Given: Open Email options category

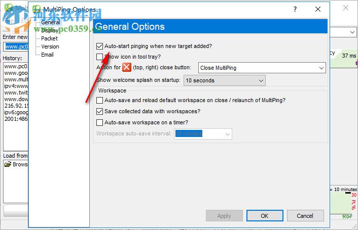Looking at the screenshot, I should (x=48, y=55).
